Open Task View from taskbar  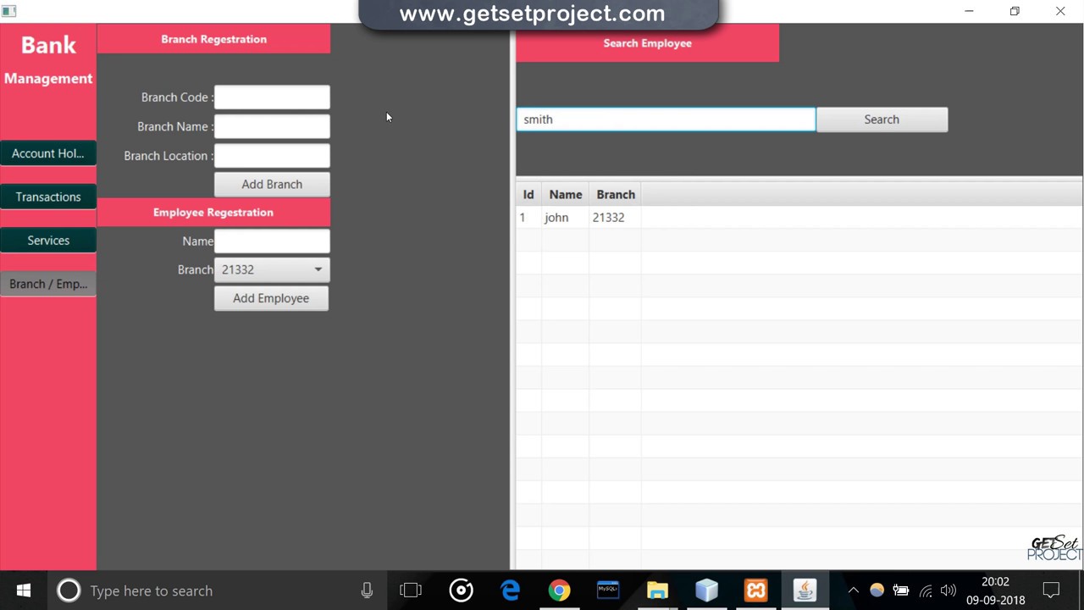tap(411, 591)
